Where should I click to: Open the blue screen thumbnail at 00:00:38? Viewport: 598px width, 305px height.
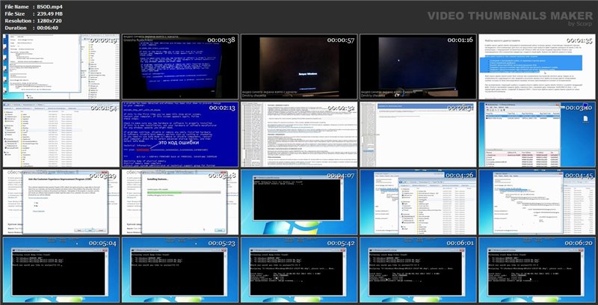pyautogui.click(x=179, y=67)
